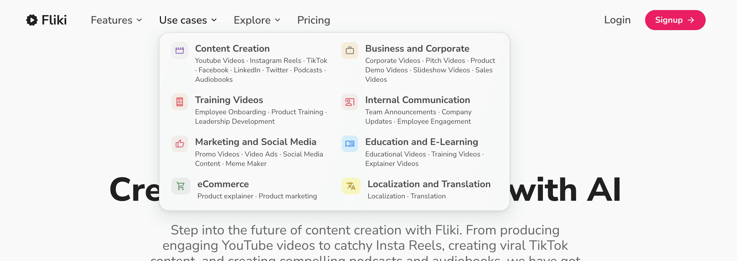The image size is (737, 261).
Task: Click the Internal Communication person icon
Action: coord(350,102)
